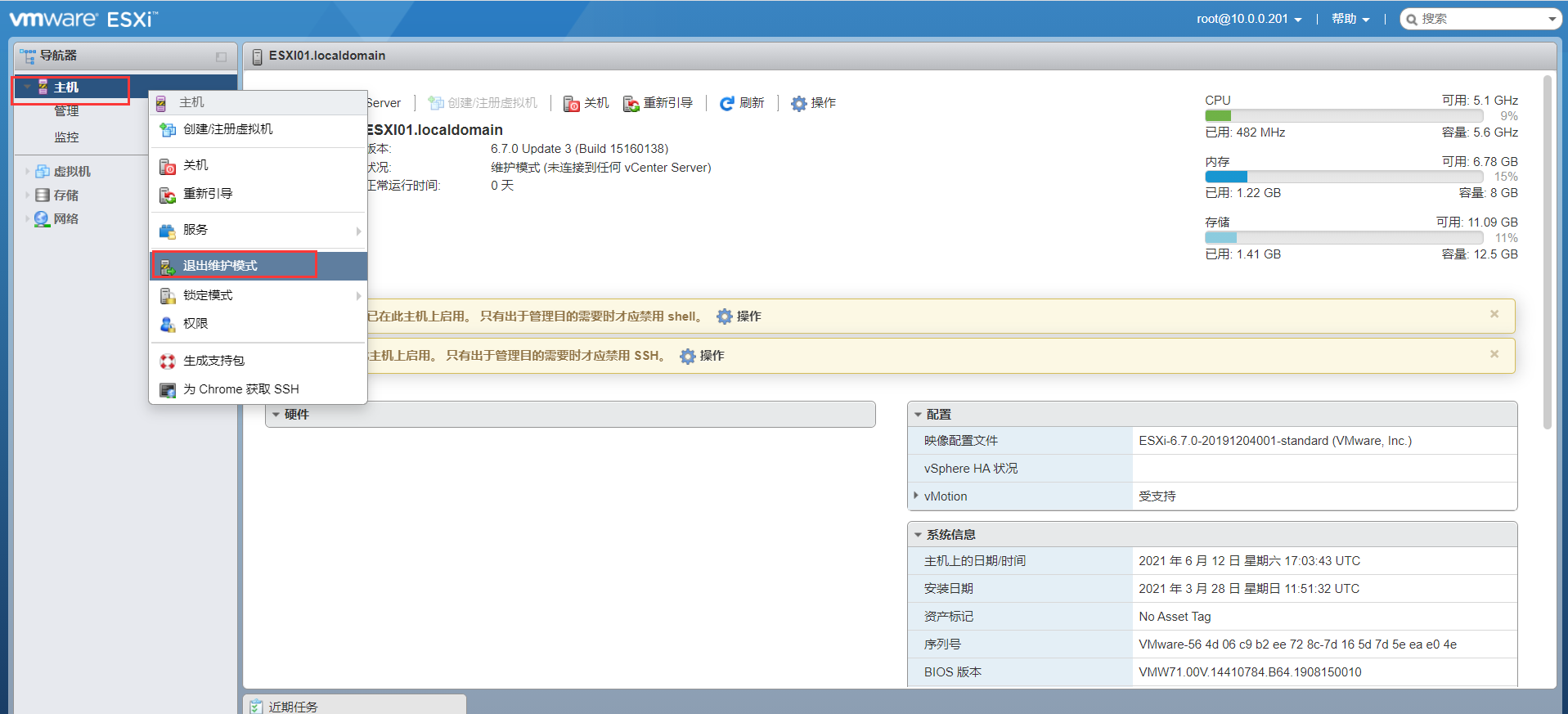Image resolution: width=1568 pixels, height=714 pixels.
Task: Click Actions (操作) link in the SSH warning
Action: point(712,356)
